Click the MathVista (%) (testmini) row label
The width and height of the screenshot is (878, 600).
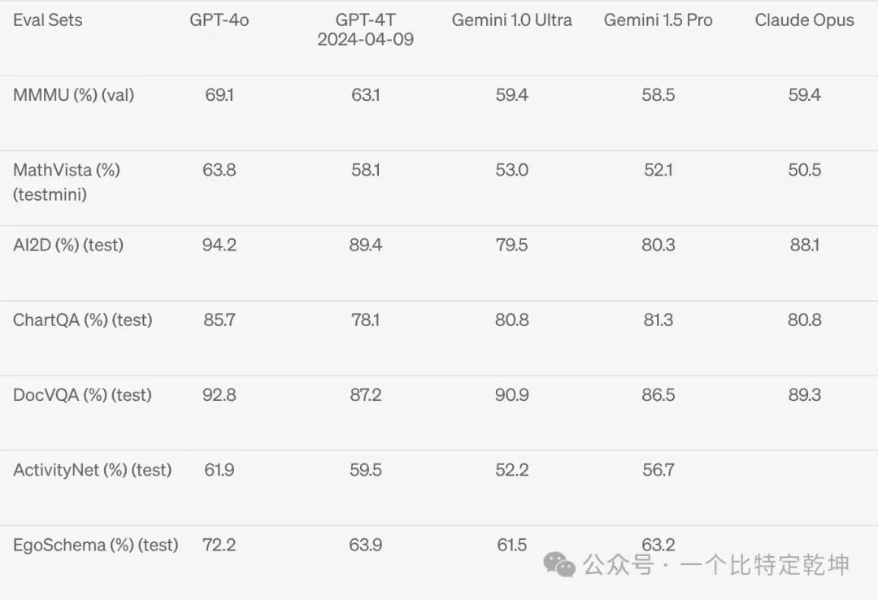tap(67, 182)
